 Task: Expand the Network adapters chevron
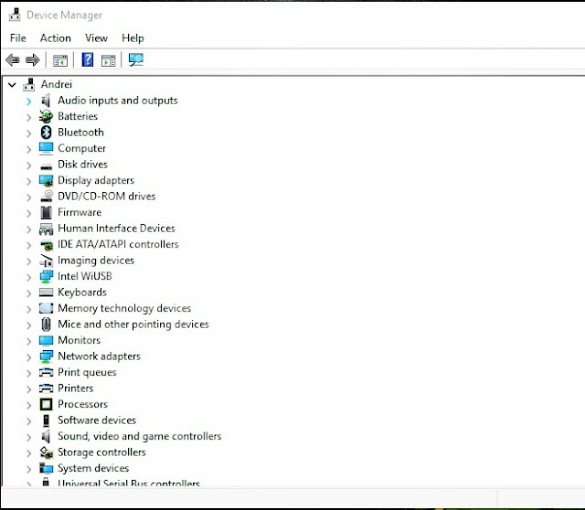pyautogui.click(x=28, y=357)
